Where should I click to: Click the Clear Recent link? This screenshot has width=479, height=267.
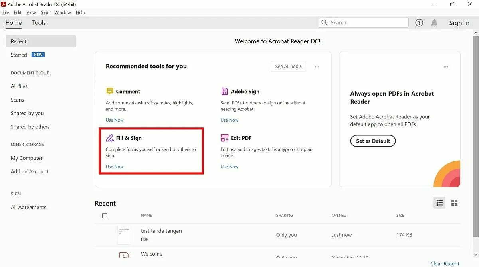pyautogui.click(x=444, y=263)
